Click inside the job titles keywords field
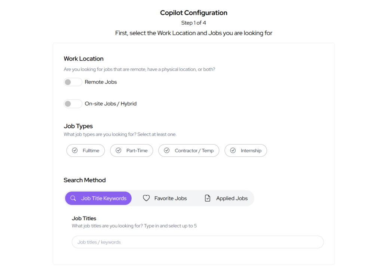Viewport: 383px width, 267px height. pos(197,242)
